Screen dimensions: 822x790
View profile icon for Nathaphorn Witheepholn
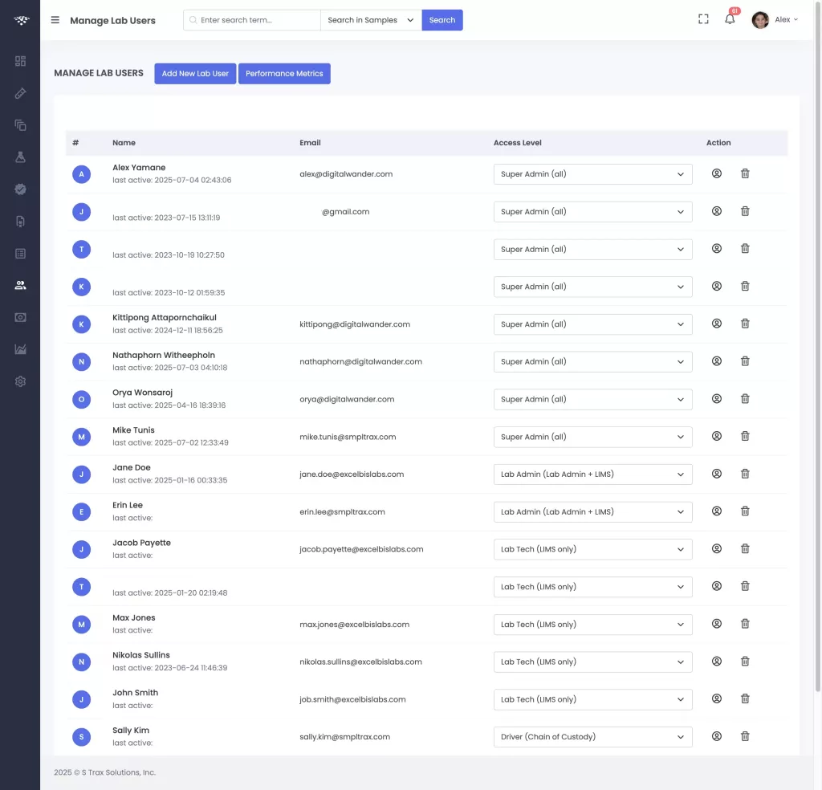coord(716,361)
